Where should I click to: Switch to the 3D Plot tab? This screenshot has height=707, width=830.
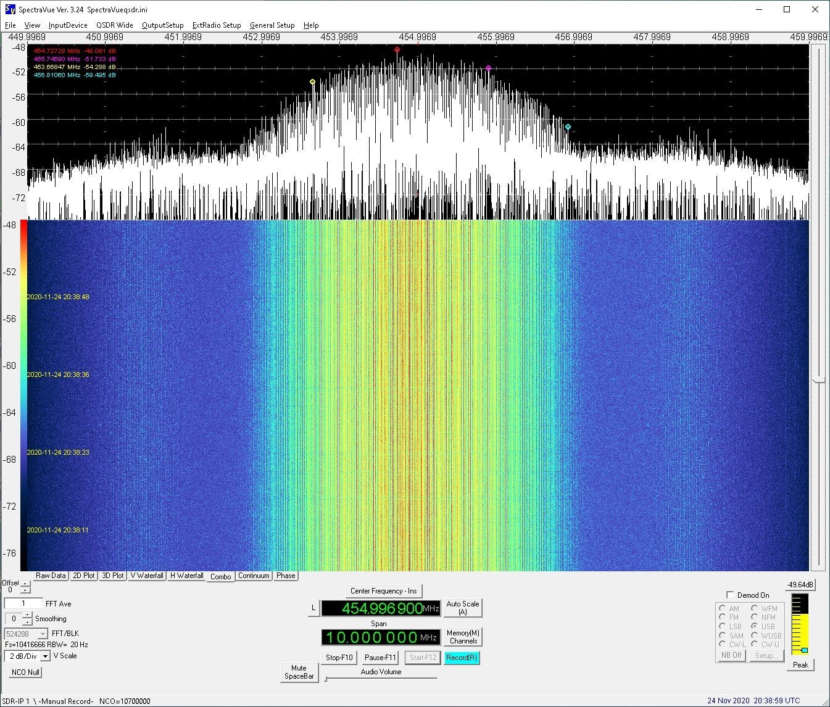click(113, 576)
